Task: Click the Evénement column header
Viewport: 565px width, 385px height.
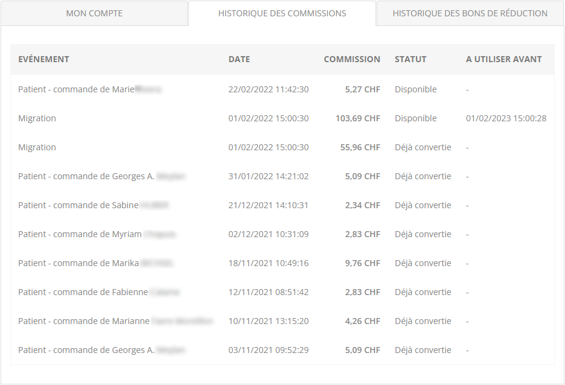Action: click(43, 59)
